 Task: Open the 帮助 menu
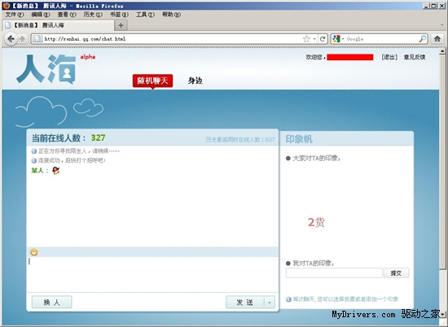[x=171, y=15]
